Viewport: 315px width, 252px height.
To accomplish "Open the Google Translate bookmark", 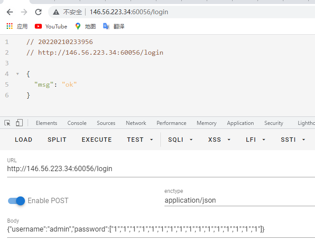I will (x=114, y=26).
